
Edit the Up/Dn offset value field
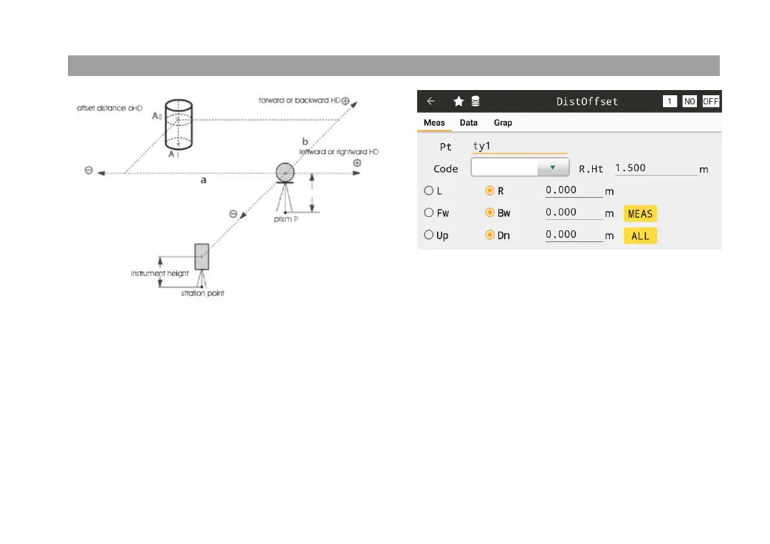(574, 235)
